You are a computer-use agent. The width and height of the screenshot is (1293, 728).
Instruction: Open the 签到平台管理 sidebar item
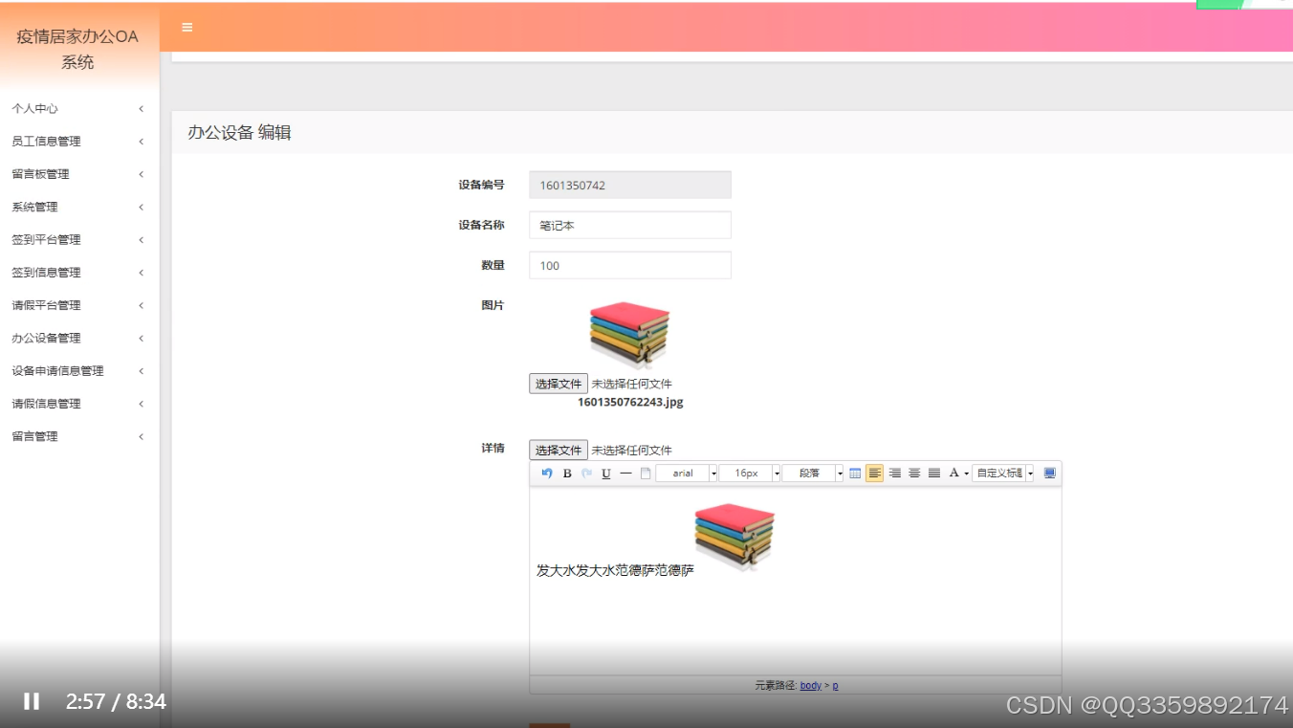[79, 240]
